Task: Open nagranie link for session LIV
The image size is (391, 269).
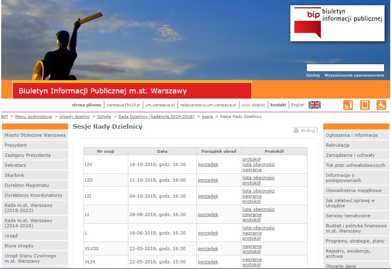Action: 252,170
